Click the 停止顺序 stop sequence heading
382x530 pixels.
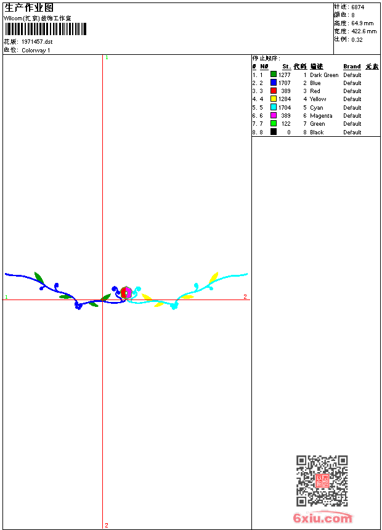(266, 59)
